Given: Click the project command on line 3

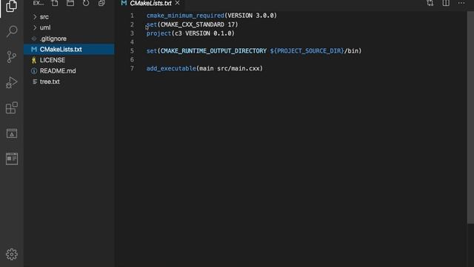Looking at the screenshot, I should coord(158,33).
